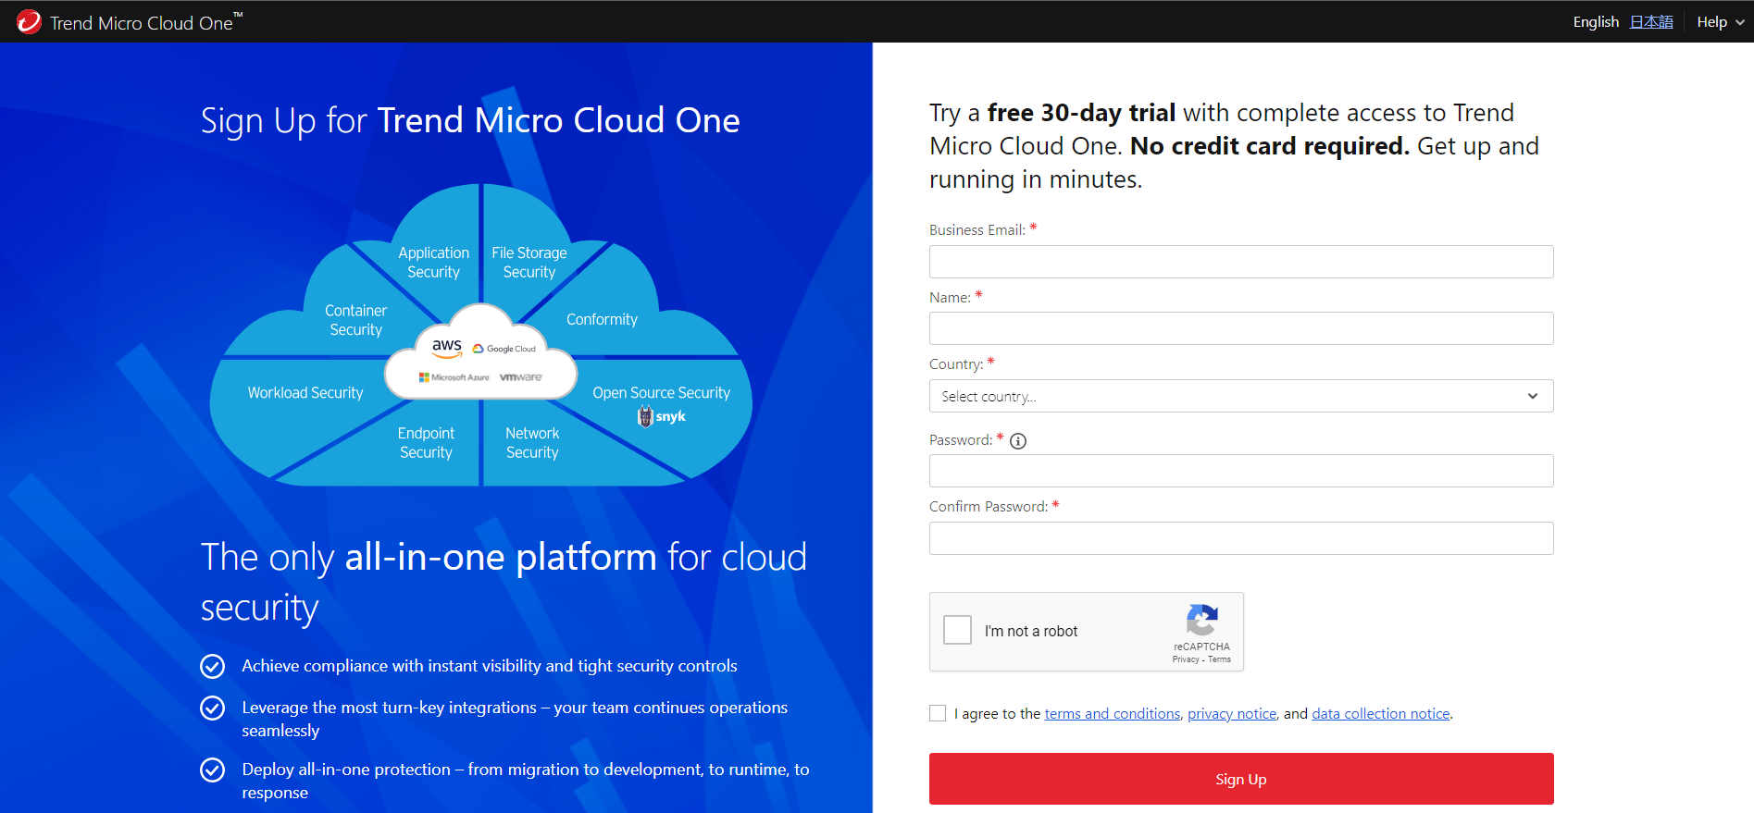Viewport: 1754px width, 813px height.
Task: Switch language to 日本語
Action: [1651, 22]
